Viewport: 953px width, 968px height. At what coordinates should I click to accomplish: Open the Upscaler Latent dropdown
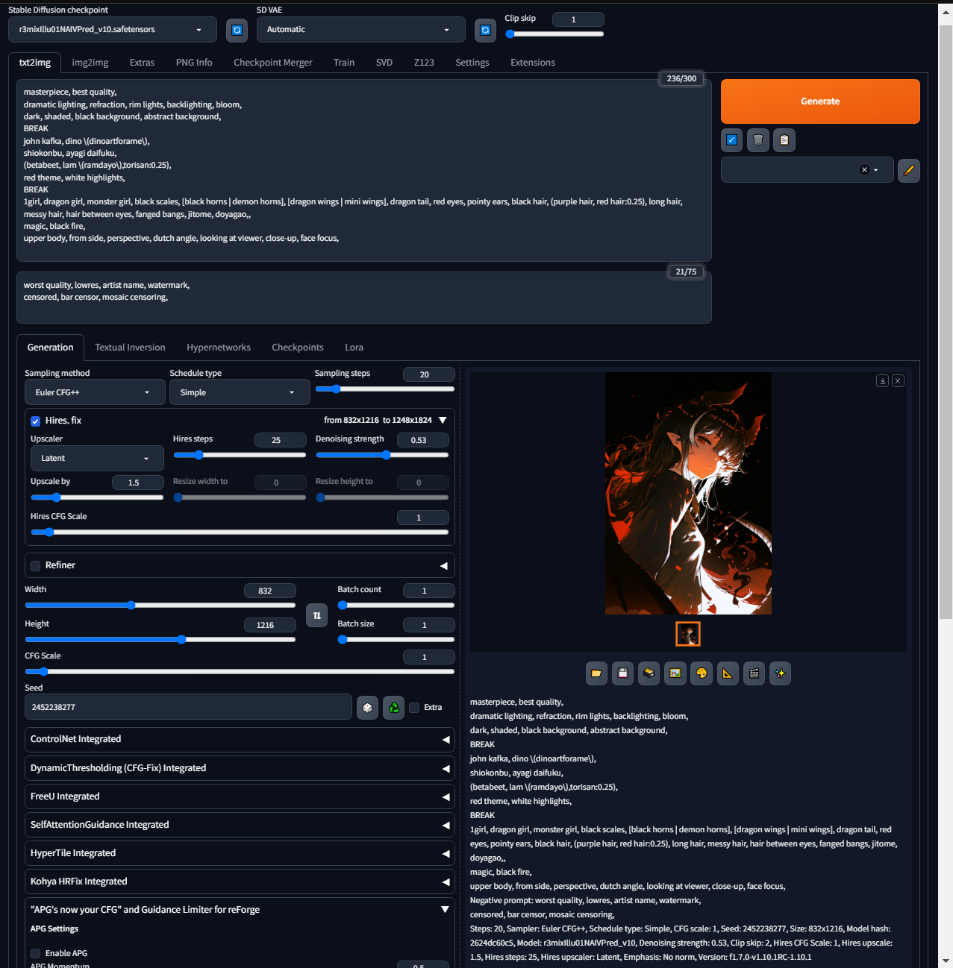[97, 458]
